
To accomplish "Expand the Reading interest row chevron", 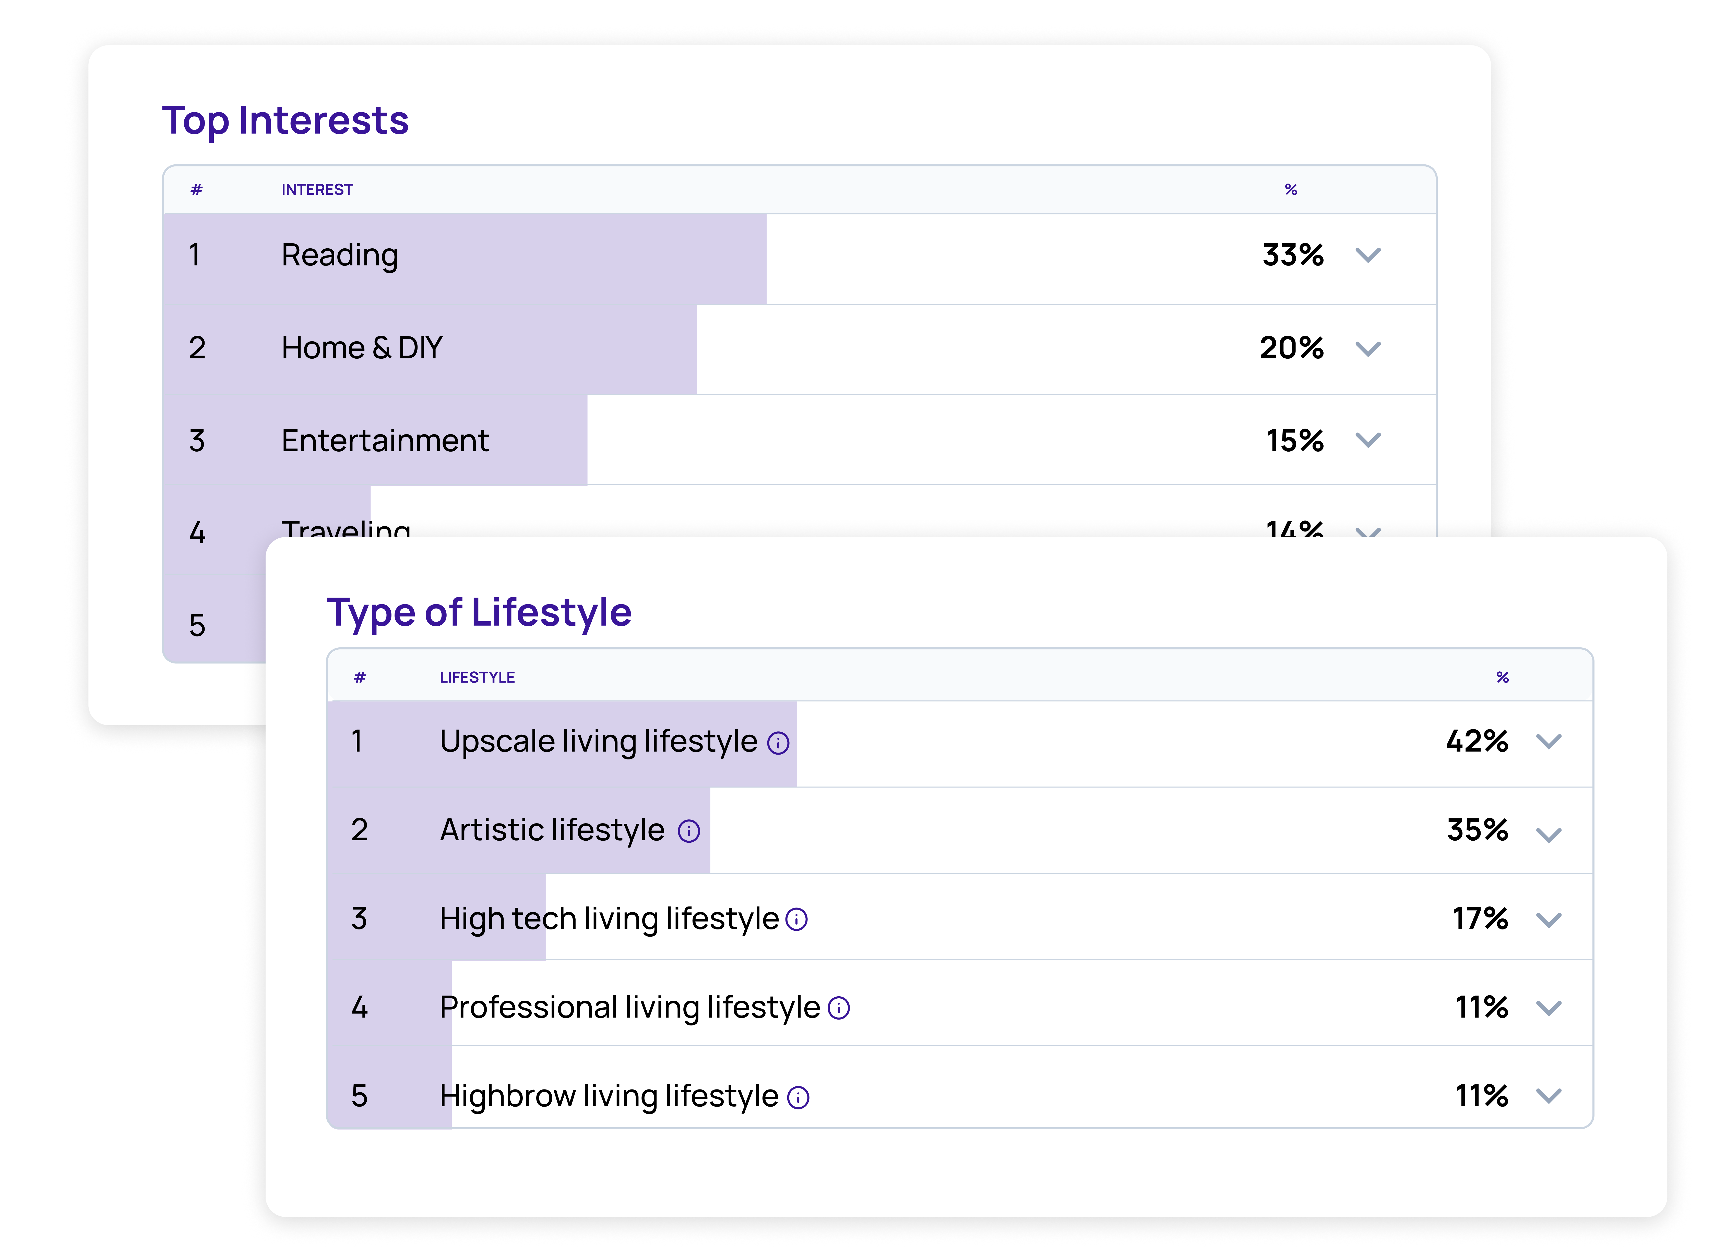I will pos(1368,255).
